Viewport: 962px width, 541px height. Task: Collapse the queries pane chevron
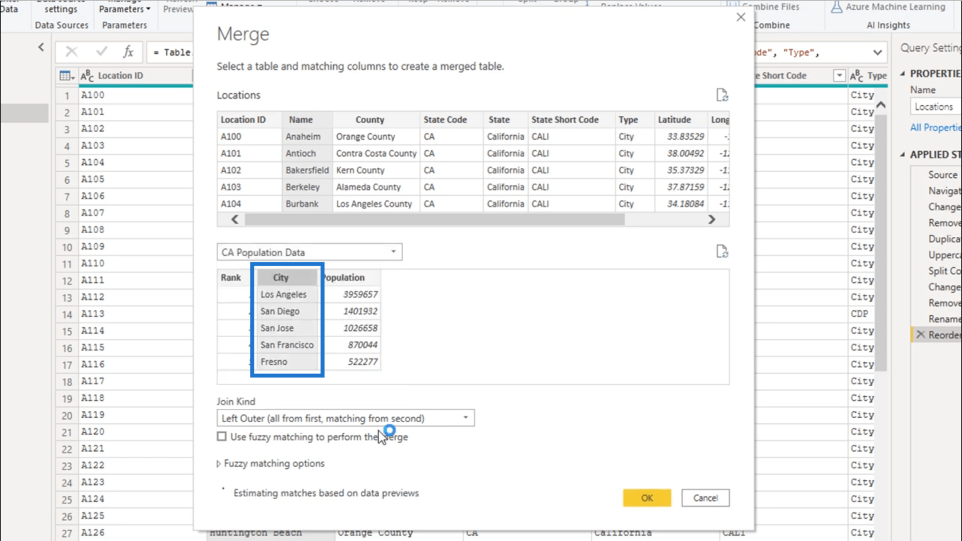(x=41, y=47)
